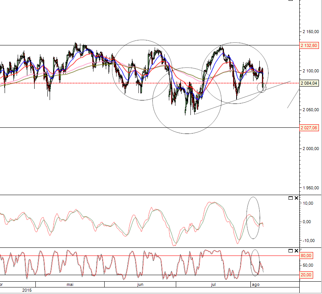Click the 2 100,00 price axis value
The width and height of the screenshot is (322, 294).
pos(311,71)
